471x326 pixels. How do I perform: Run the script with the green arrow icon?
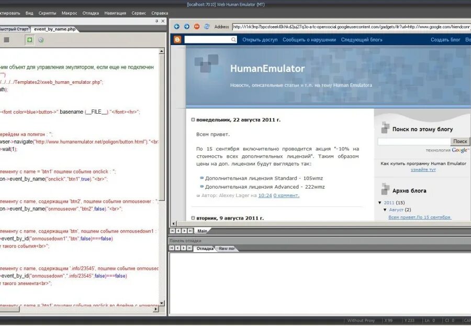[x=29, y=40]
